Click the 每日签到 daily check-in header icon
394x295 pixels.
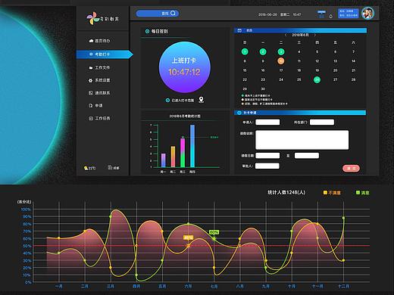tap(147, 31)
